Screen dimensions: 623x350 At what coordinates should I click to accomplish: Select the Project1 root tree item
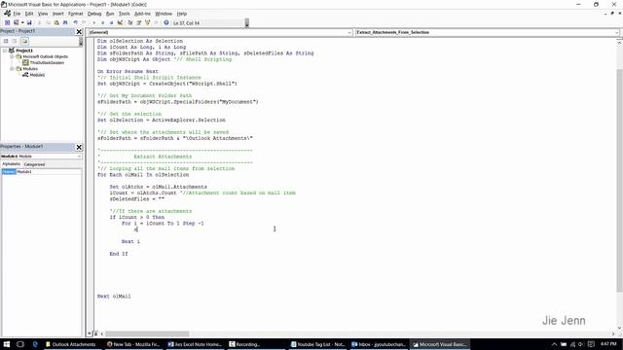click(24, 51)
